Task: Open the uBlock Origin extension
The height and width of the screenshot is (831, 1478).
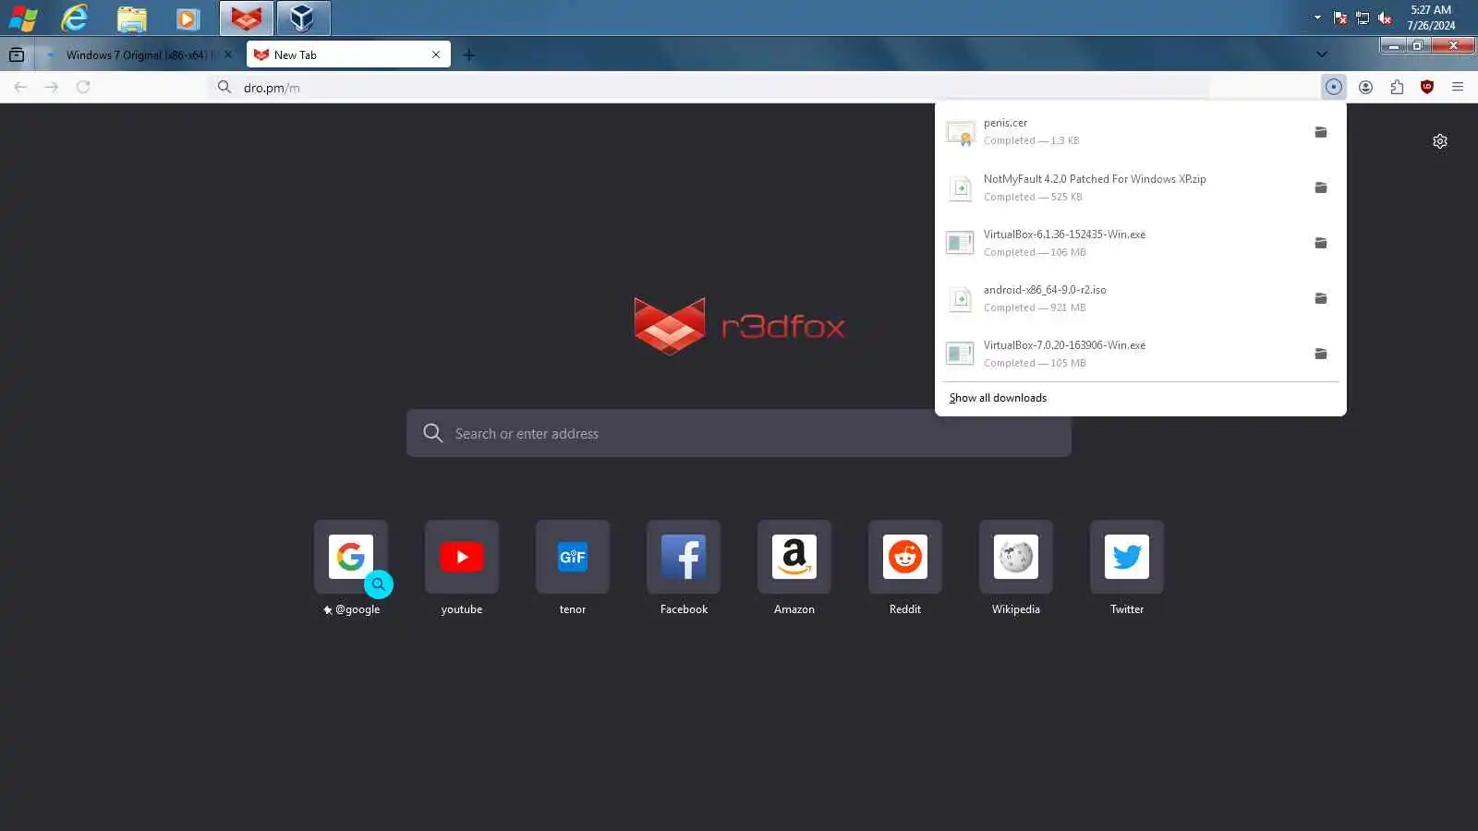Action: (1427, 87)
